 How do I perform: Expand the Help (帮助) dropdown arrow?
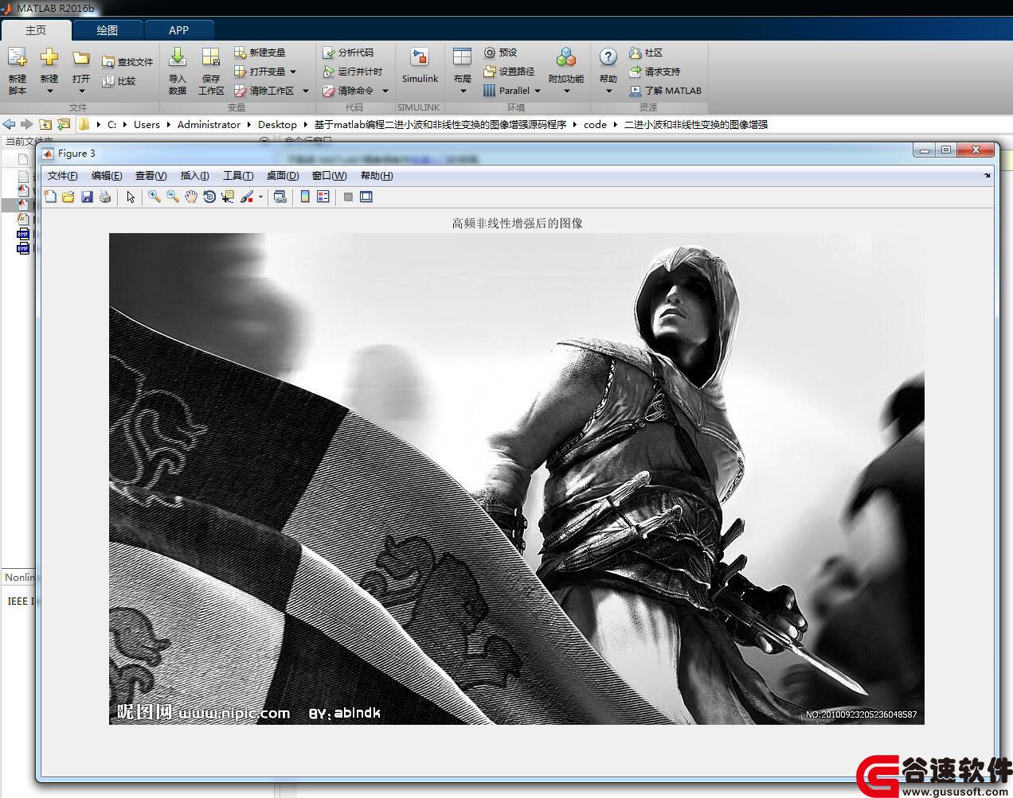click(608, 91)
